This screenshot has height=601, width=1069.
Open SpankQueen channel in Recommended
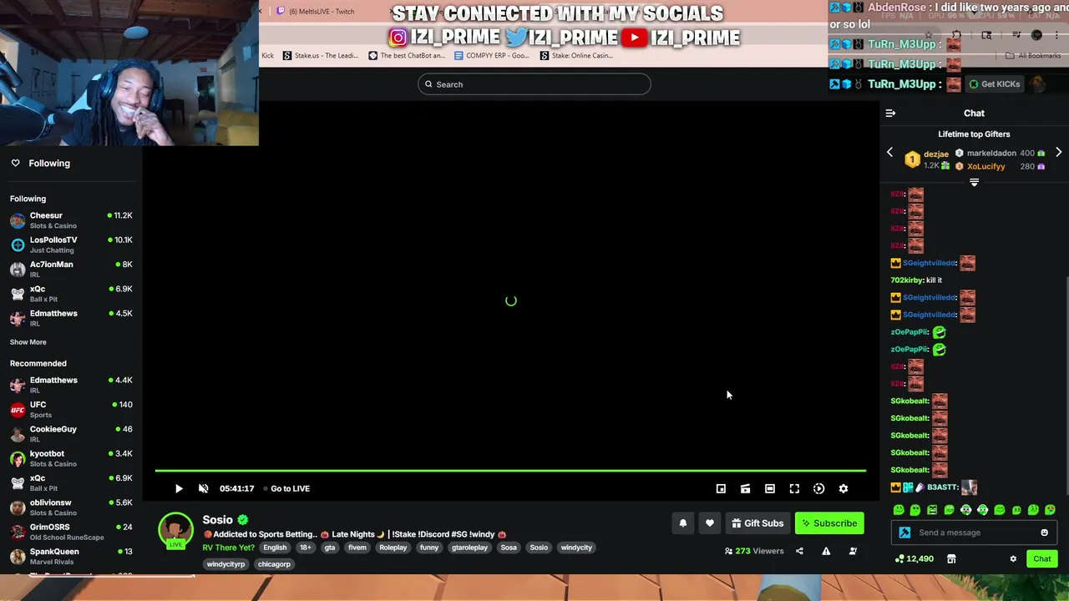(x=71, y=556)
